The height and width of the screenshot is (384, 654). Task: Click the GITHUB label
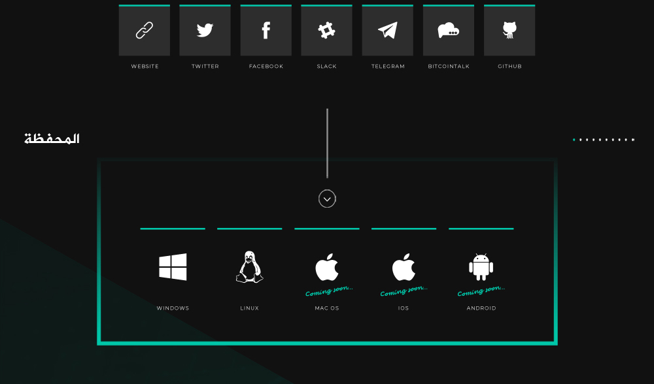click(509, 66)
